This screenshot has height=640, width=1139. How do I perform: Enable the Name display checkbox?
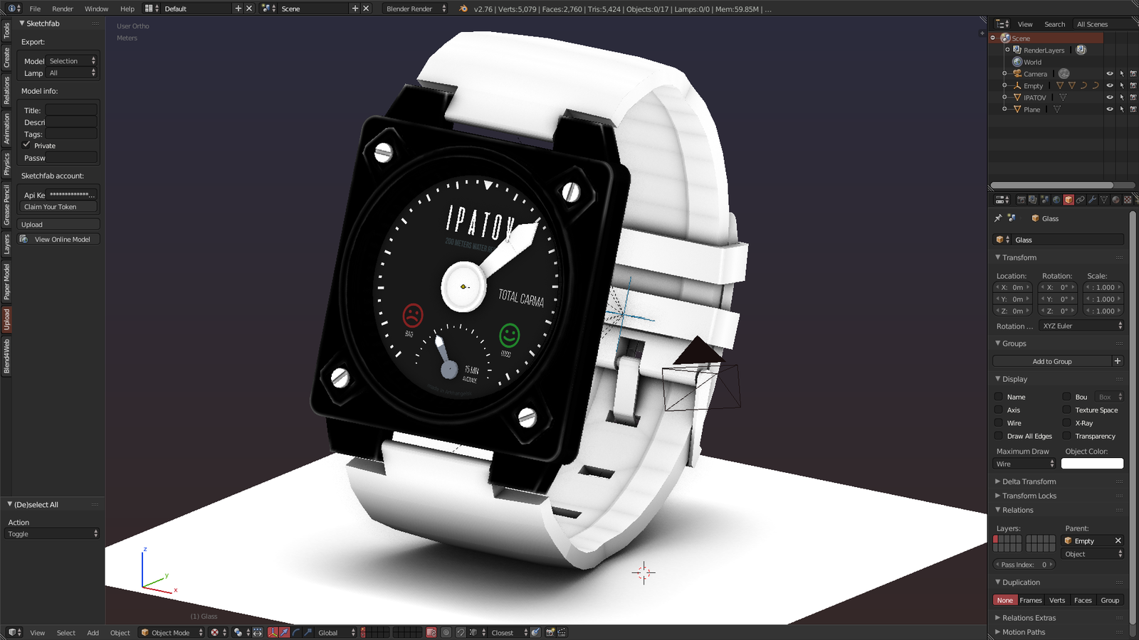[x=998, y=397]
